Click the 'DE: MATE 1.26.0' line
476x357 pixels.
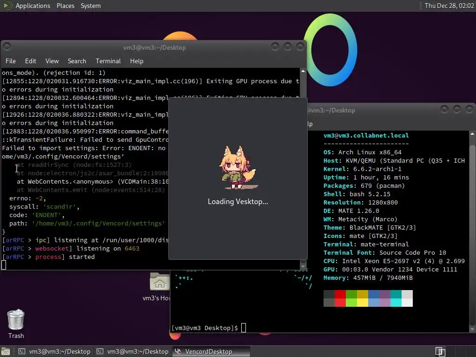click(351, 211)
